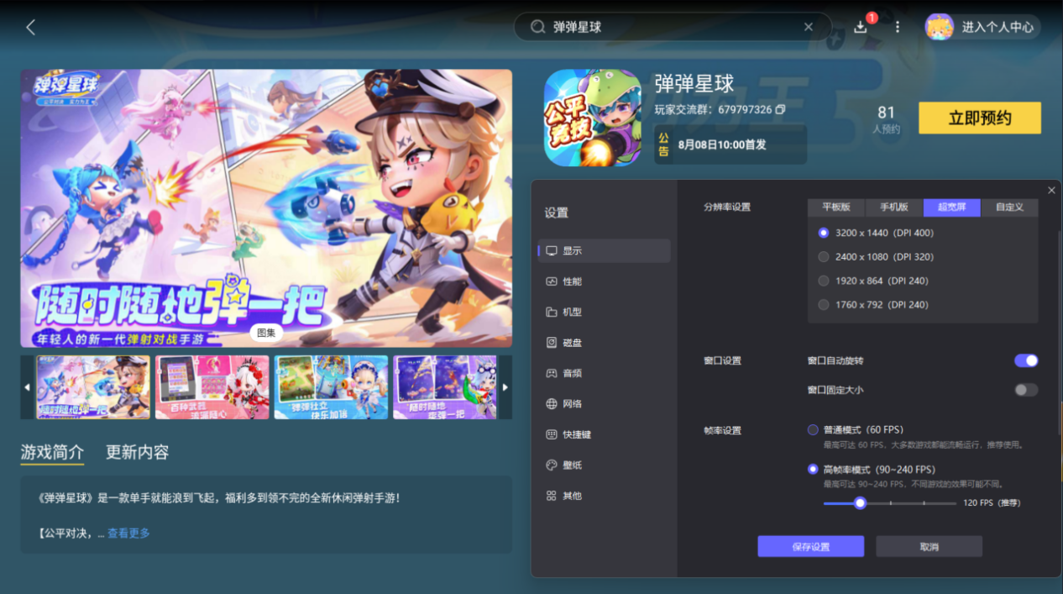Open 显示 display settings
The image size is (1063, 594).
(604, 250)
